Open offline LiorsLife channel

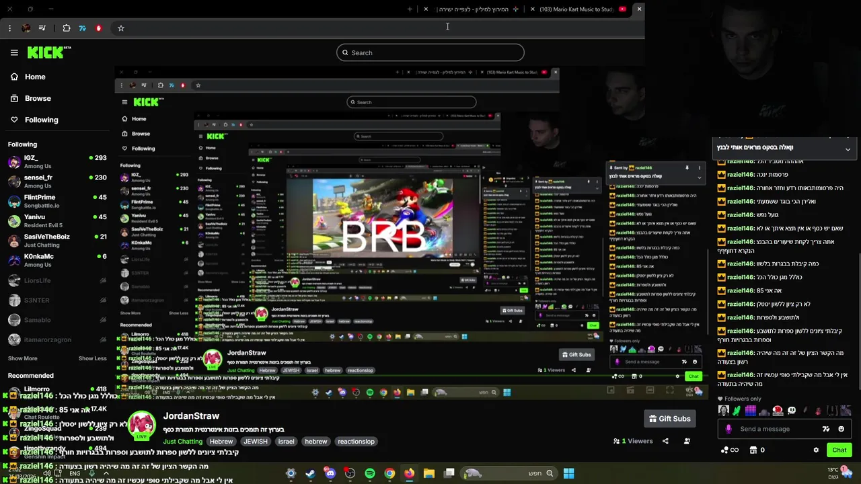click(57, 280)
